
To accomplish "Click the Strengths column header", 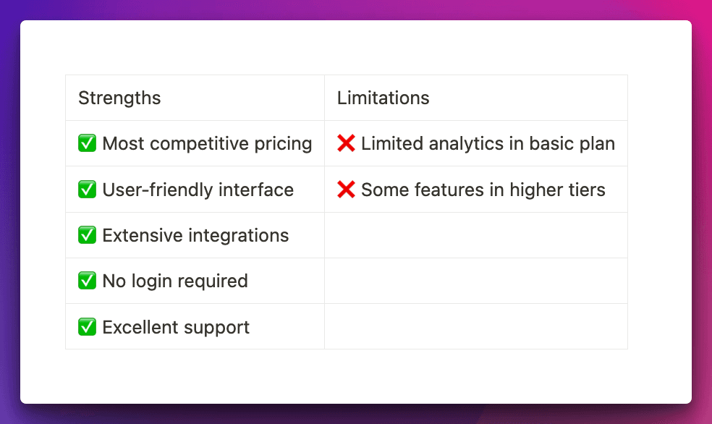I will (x=119, y=98).
